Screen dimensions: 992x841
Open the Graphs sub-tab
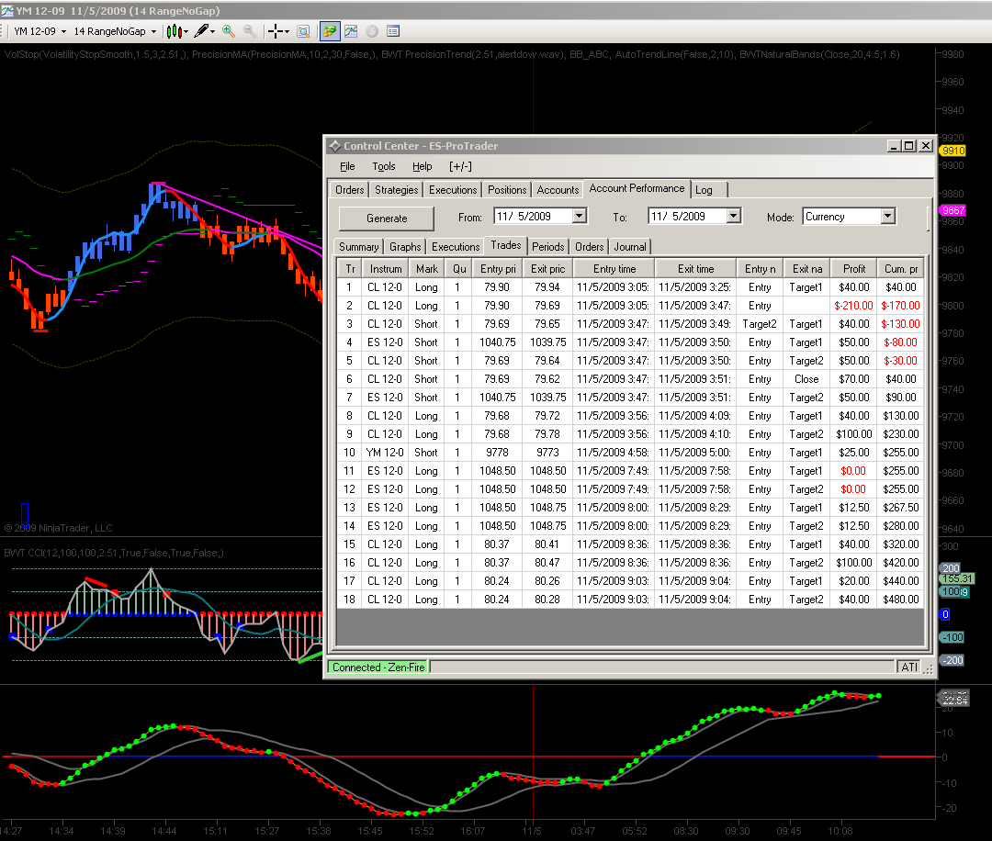click(x=405, y=247)
